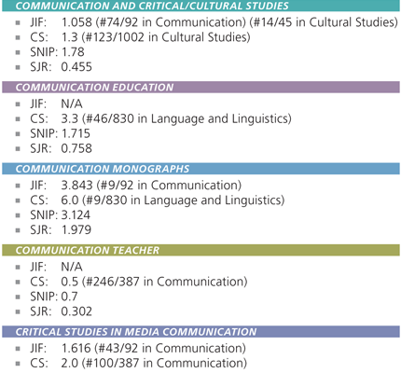
Task: Click the Critical Studies in Media Communication header
Action: click(x=200, y=332)
